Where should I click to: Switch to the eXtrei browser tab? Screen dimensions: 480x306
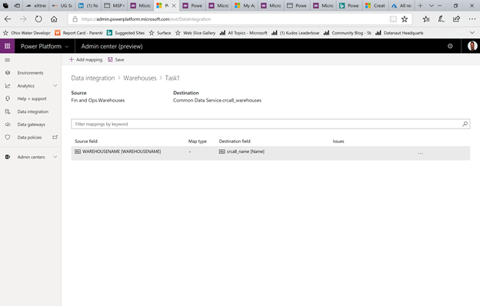[x=36, y=6]
